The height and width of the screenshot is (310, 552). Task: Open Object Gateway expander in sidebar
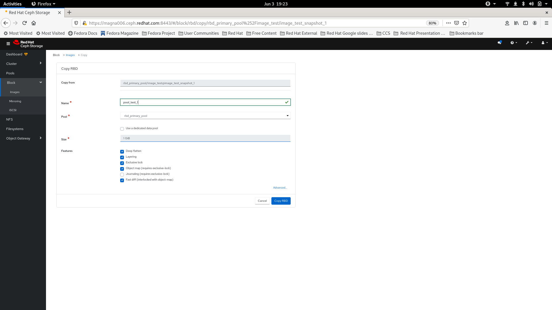pyautogui.click(x=41, y=138)
